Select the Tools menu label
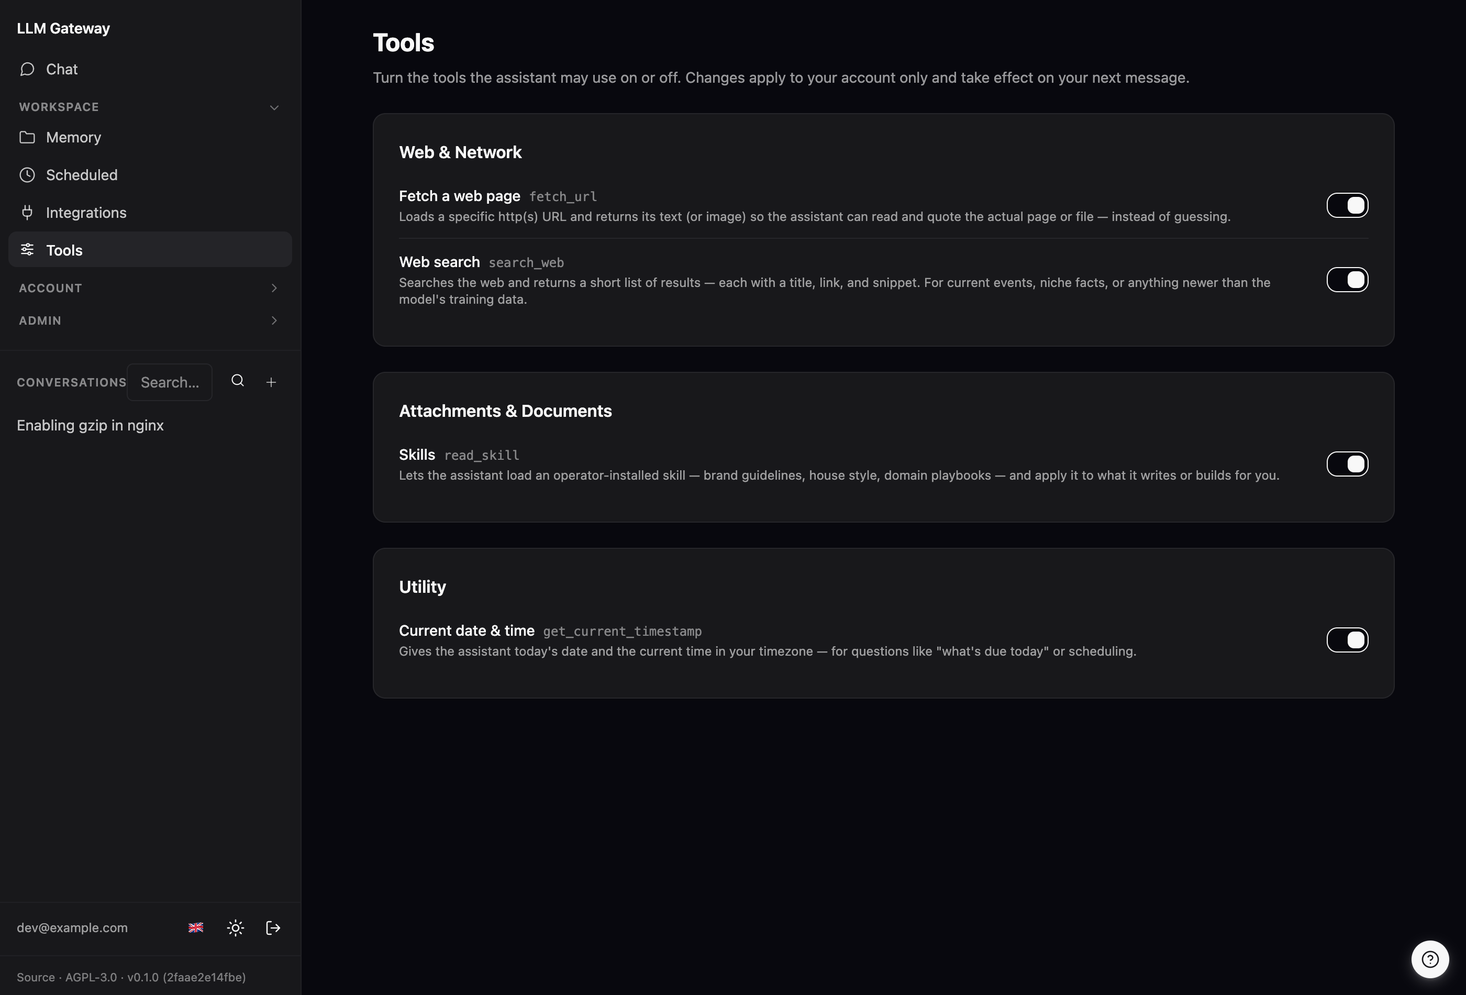This screenshot has width=1466, height=995. click(x=64, y=250)
